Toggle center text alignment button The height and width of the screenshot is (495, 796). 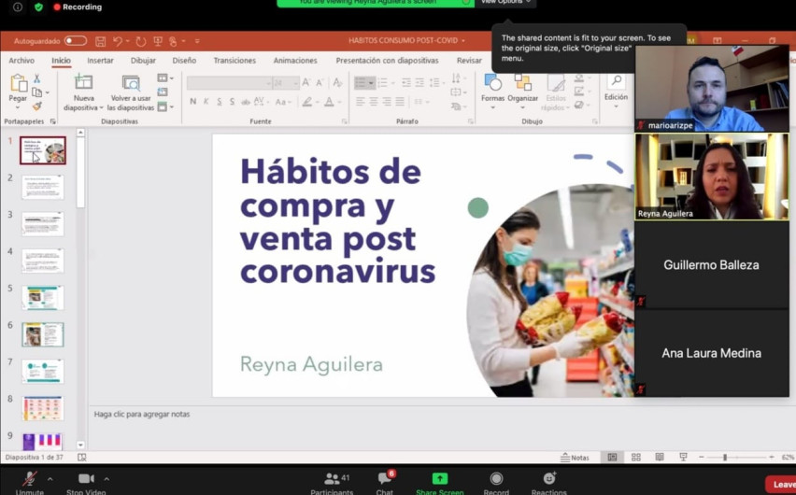(374, 102)
